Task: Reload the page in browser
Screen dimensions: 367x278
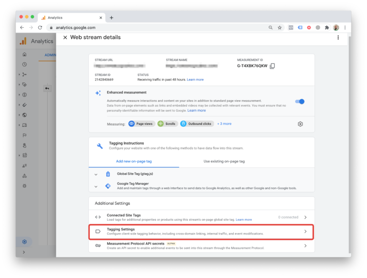Action: [x=40, y=28]
